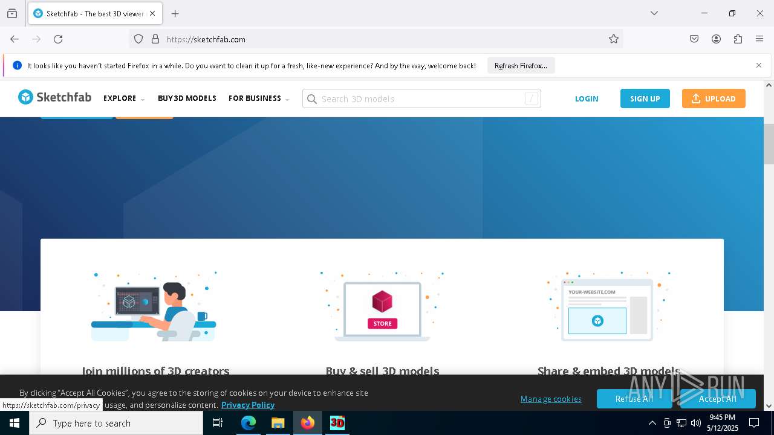Open Firefox application menu
This screenshot has height=435, width=774.
(x=759, y=39)
